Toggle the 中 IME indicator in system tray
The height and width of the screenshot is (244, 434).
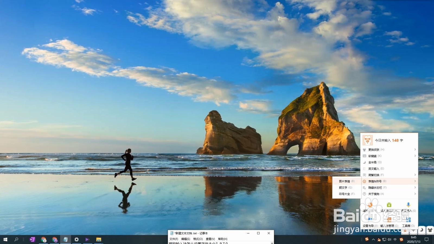tap(395, 239)
